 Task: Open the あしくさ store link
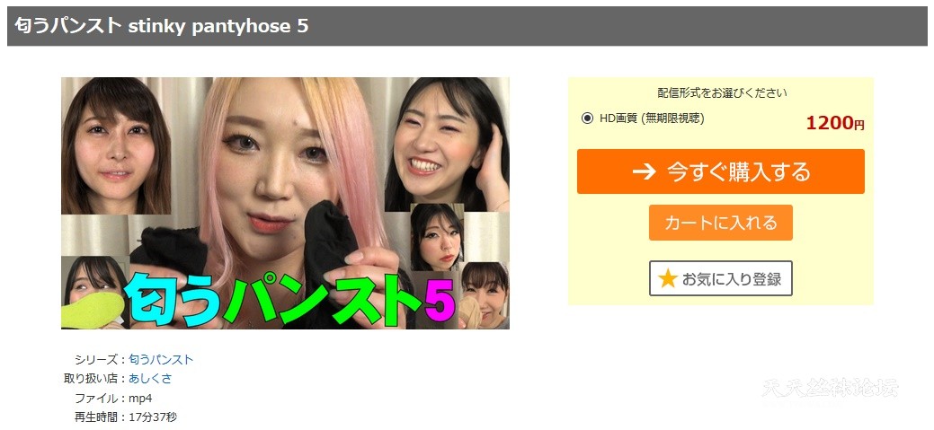pyautogui.click(x=150, y=378)
